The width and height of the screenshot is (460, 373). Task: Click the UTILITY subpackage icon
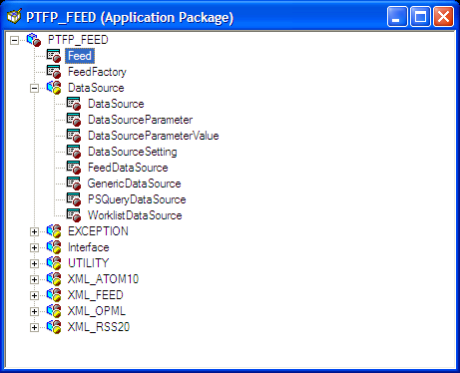[54, 263]
